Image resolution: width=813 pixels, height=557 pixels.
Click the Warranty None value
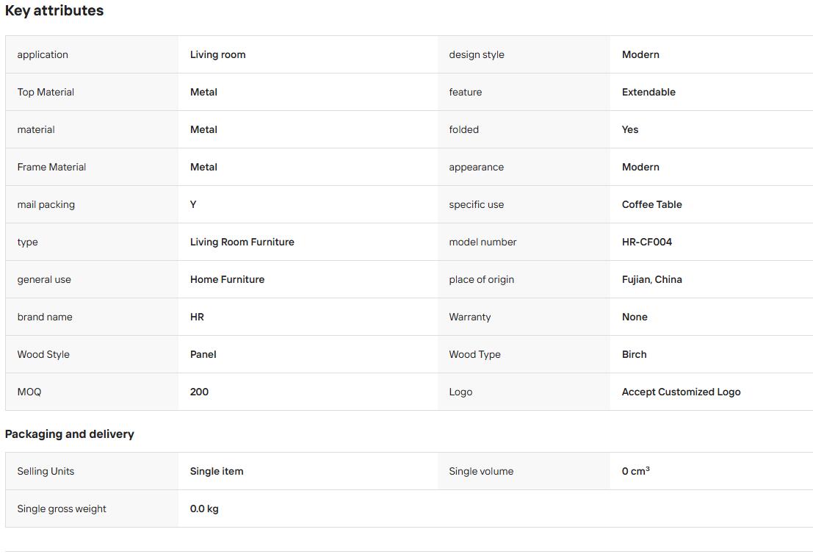tap(635, 317)
